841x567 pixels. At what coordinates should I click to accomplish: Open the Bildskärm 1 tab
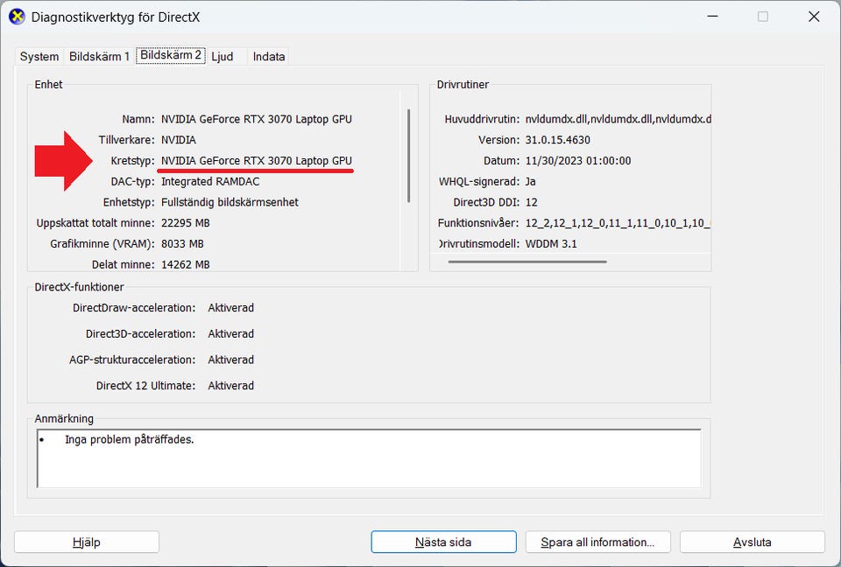pos(99,57)
